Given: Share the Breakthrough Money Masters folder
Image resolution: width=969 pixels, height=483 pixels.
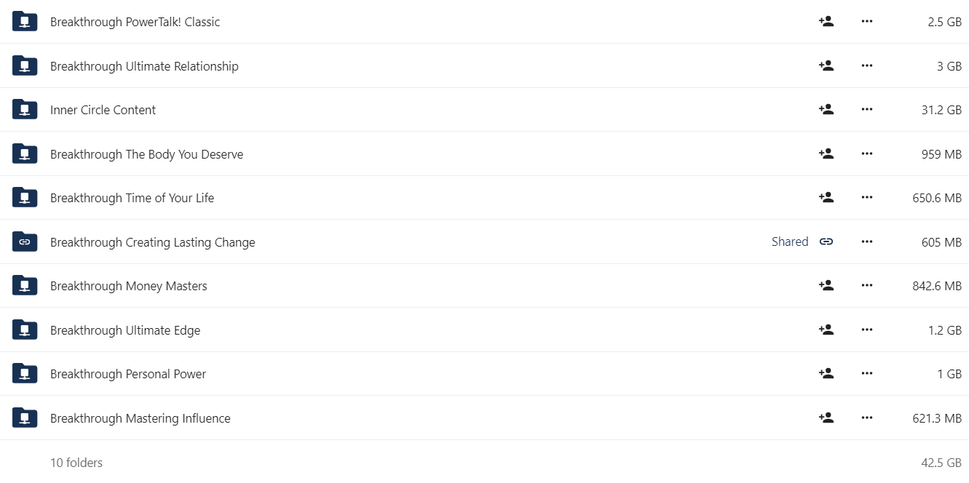Looking at the screenshot, I should click(x=826, y=285).
